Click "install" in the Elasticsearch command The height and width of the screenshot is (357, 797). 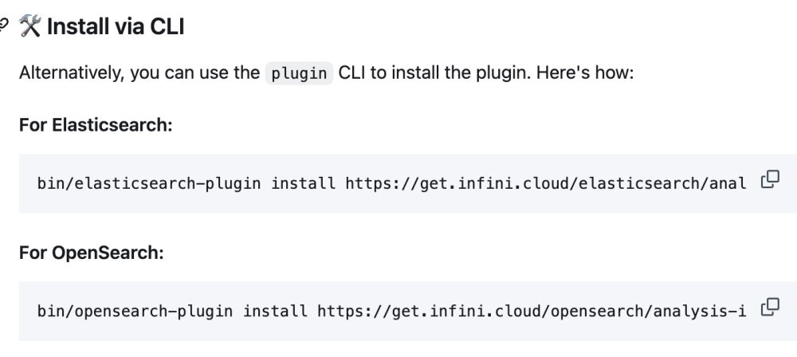pyautogui.click(x=304, y=184)
